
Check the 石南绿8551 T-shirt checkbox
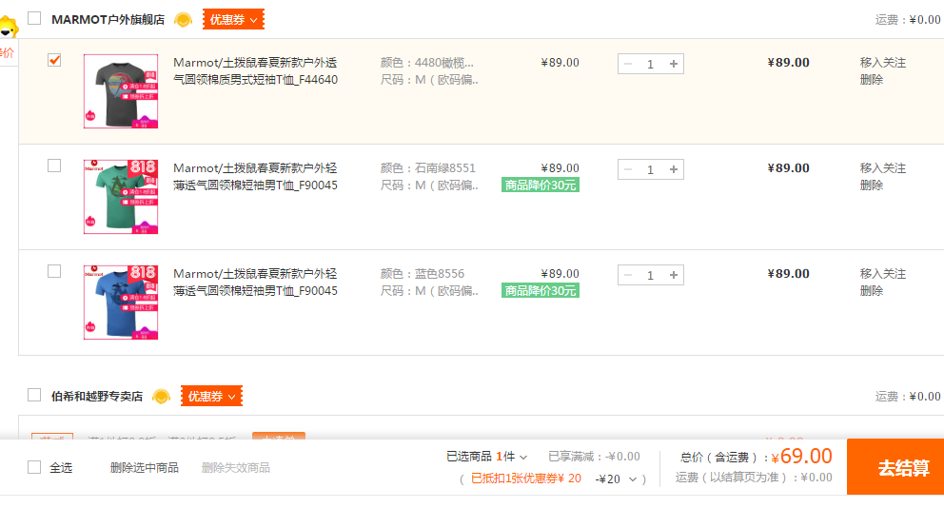[x=54, y=166]
